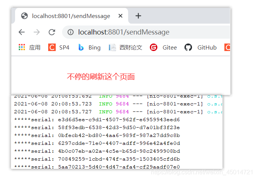Close the localhost:8801/sendMessage tab
This screenshot has height=179, width=256.
tap(120, 16)
